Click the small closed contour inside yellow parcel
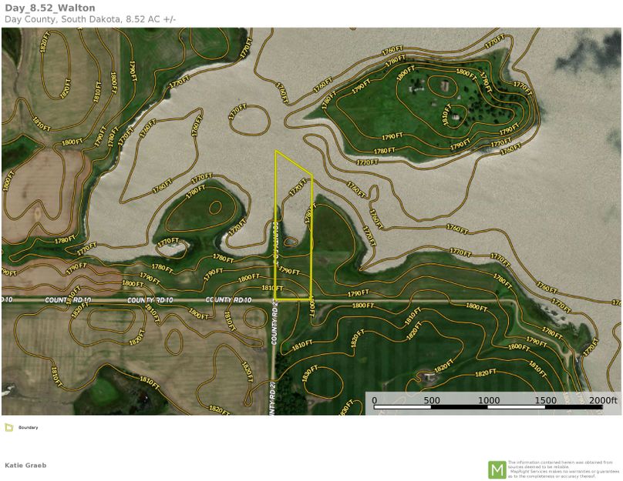Viewport: 623px width, 481px height. 291,241
